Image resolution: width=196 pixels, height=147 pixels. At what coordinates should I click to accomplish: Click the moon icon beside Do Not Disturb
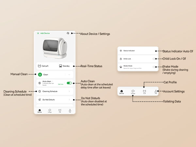[40, 100]
